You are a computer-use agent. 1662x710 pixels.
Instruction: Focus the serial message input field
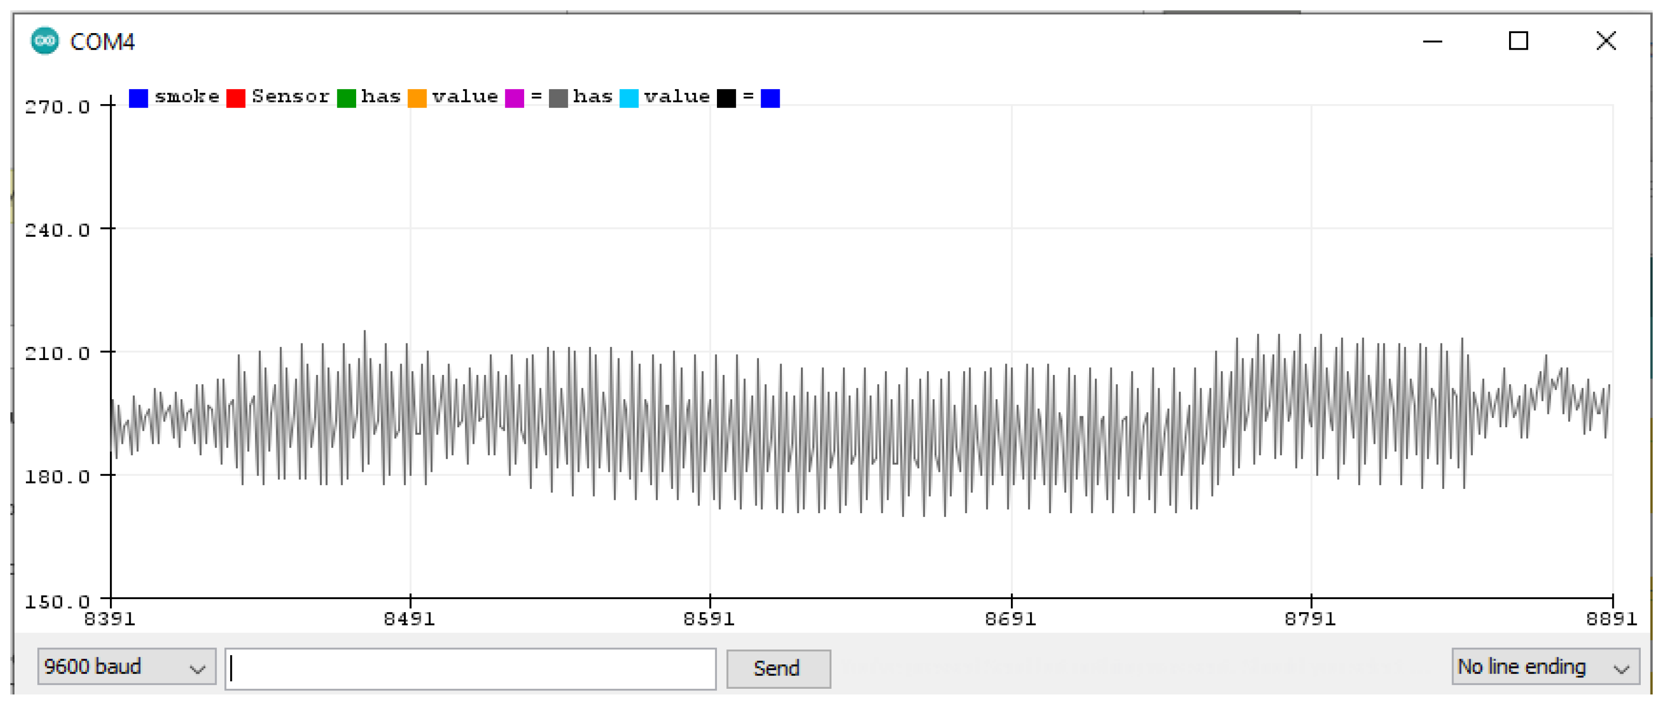coord(471,668)
